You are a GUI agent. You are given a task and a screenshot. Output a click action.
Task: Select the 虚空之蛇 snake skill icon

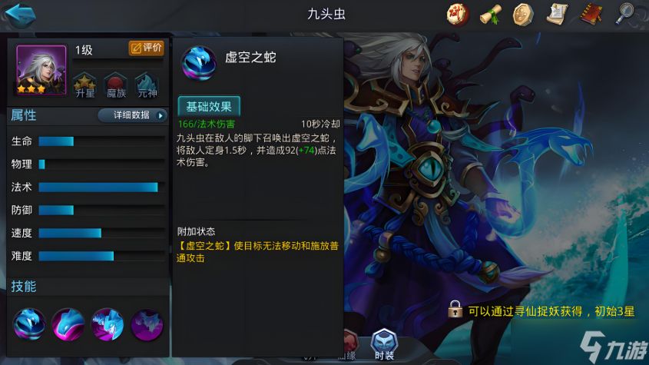29,324
